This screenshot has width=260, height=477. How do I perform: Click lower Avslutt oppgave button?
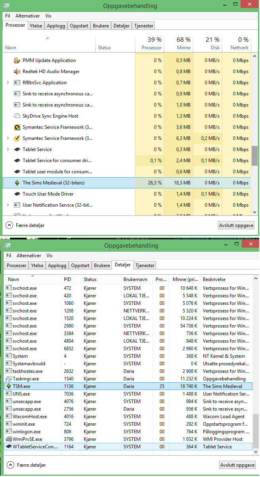[237, 465]
